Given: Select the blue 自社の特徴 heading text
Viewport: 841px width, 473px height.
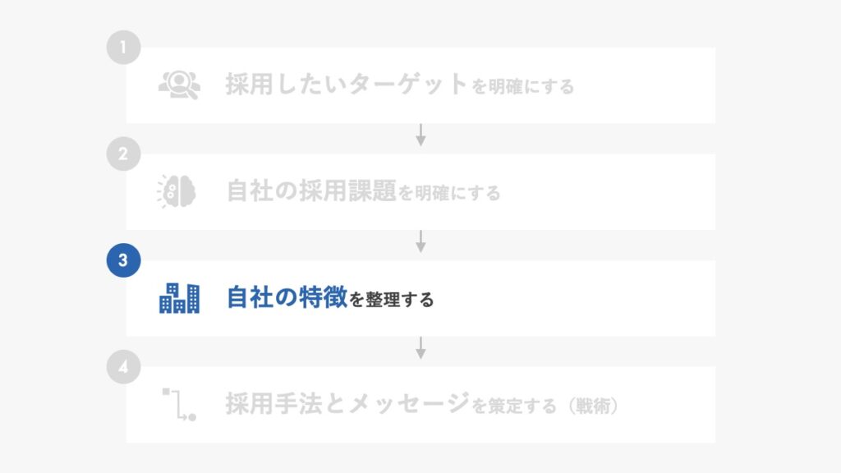Looking at the screenshot, I should (287, 297).
